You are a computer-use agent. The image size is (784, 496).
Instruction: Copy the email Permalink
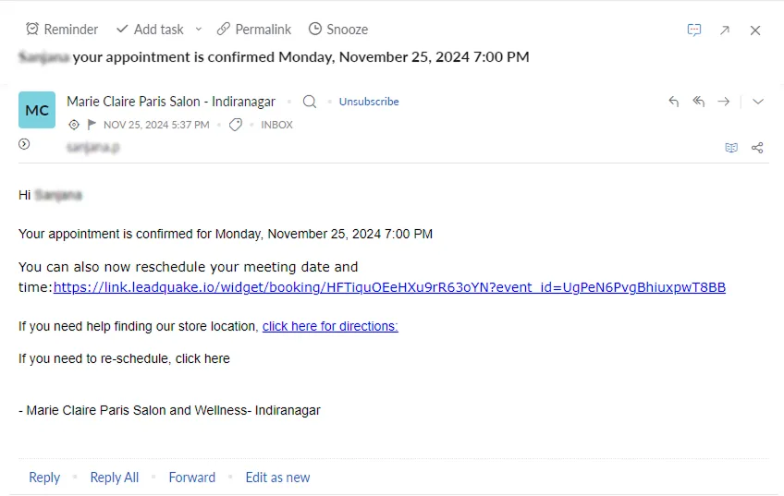(x=253, y=30)
